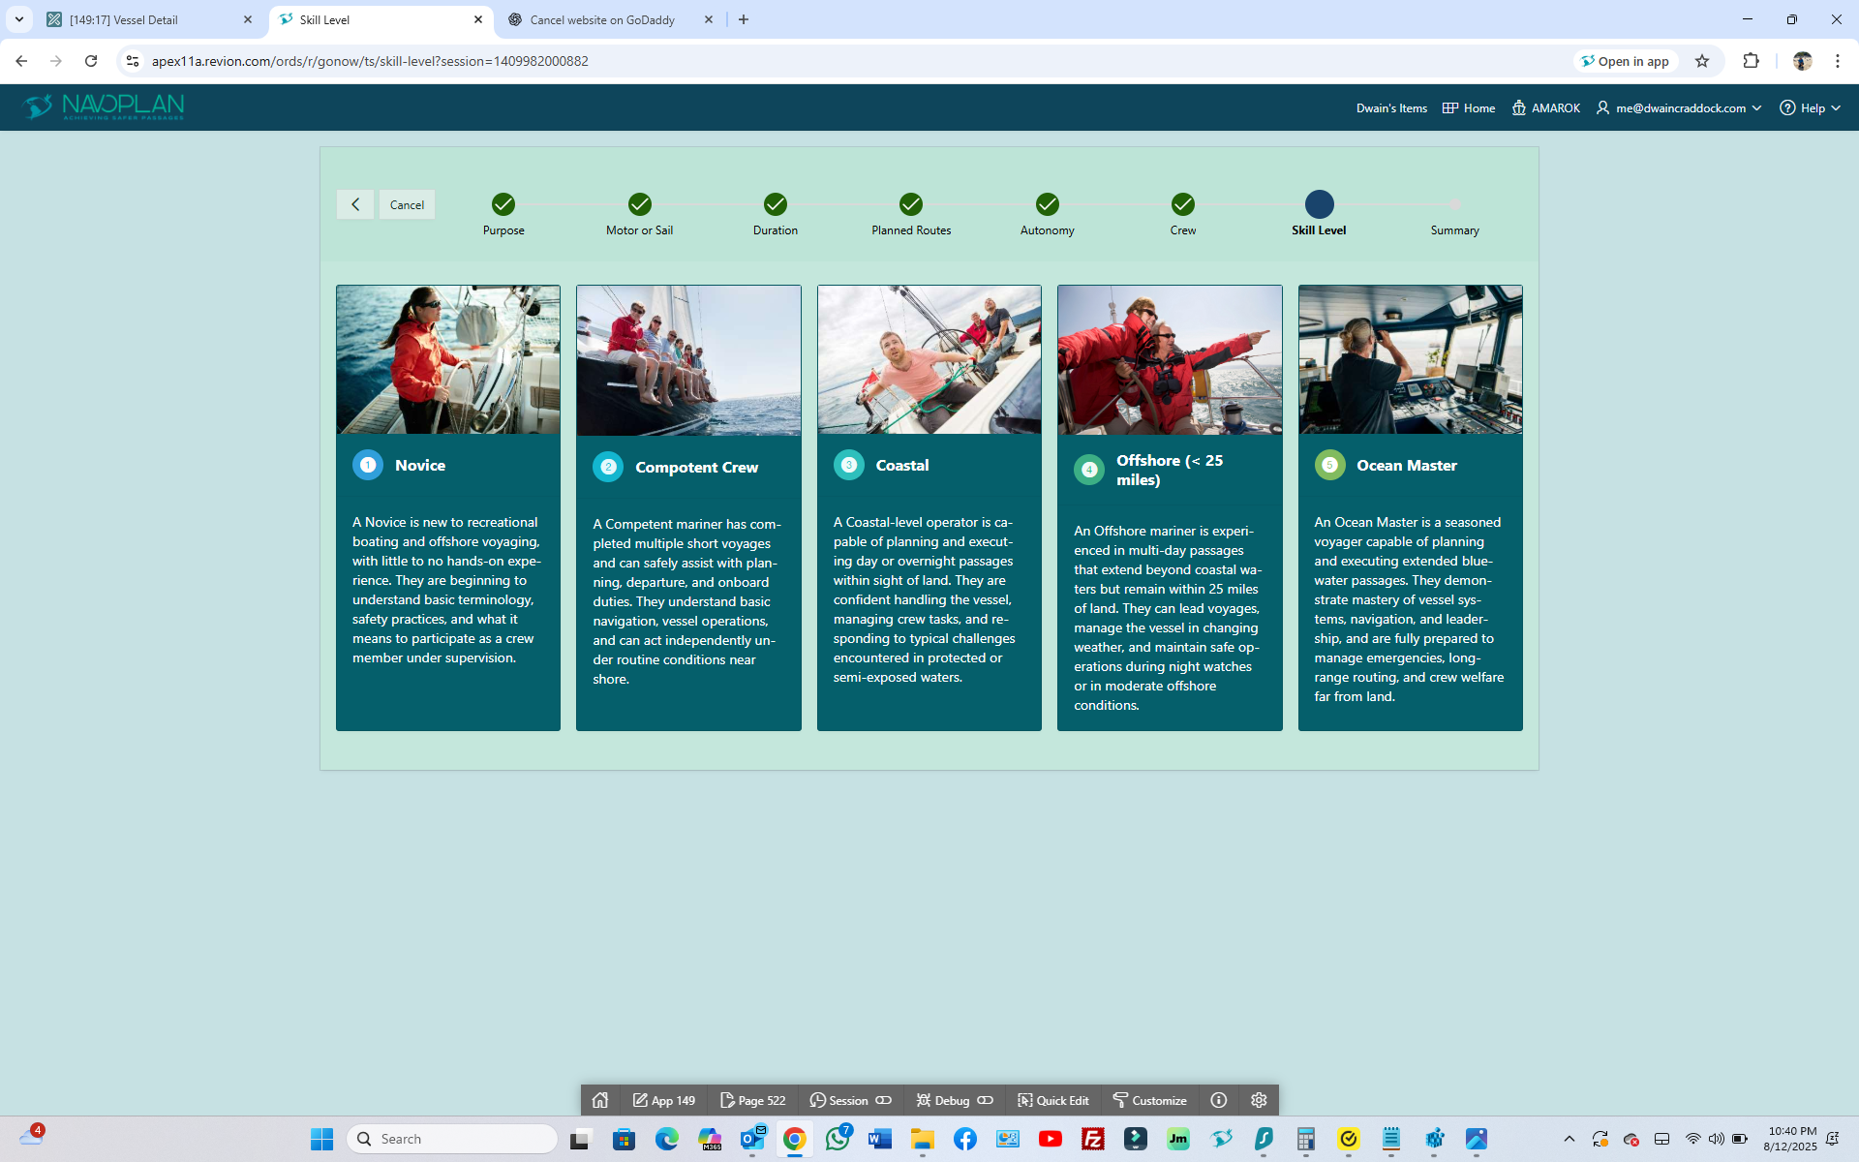The image size is (1859, 1162).
Task: Go back with wizard chevron button
Action: coord(355,204)
